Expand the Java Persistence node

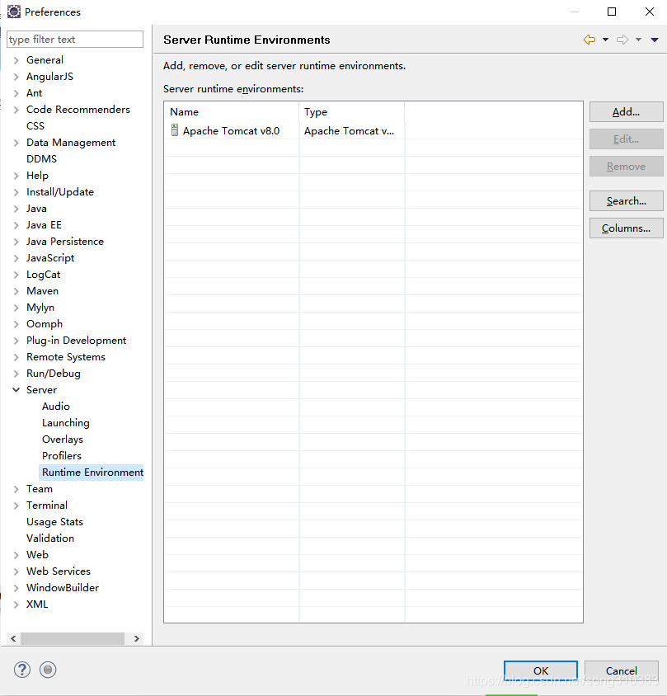pos(16,242)
